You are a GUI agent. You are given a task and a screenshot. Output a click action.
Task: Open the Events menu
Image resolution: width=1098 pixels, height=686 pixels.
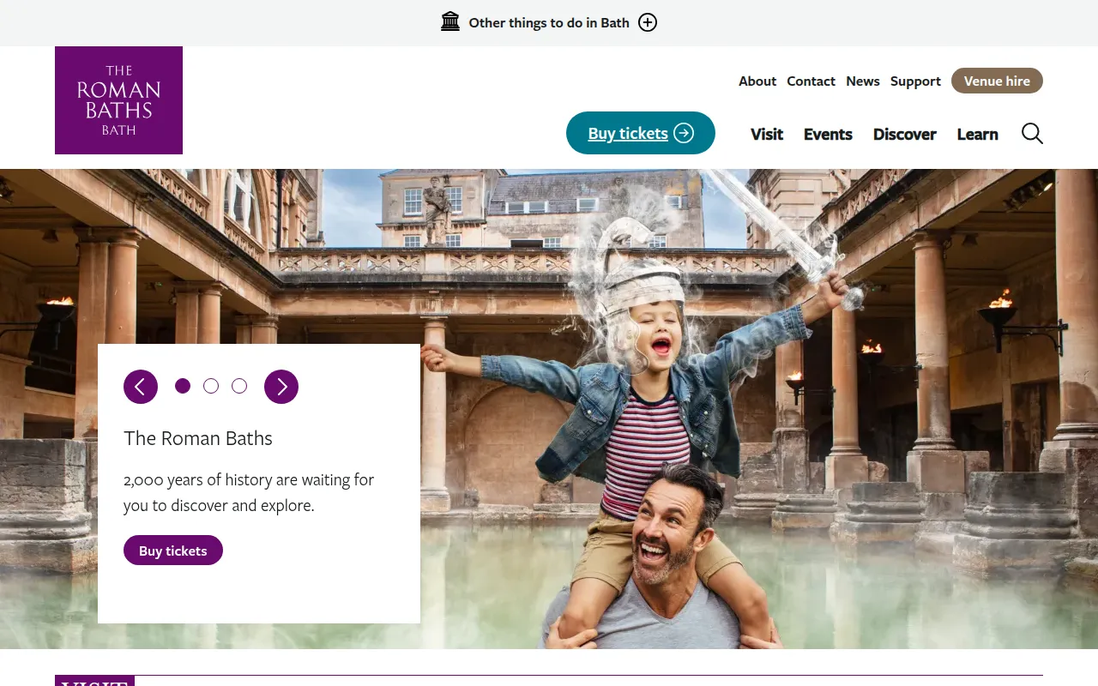(828, 134)
